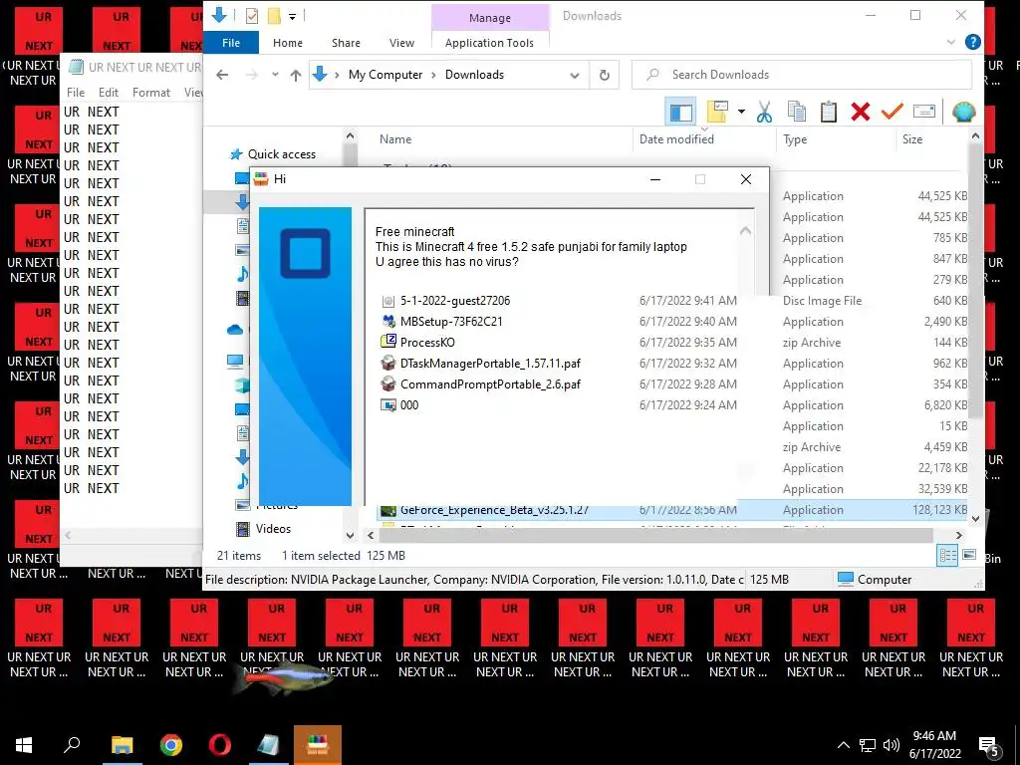Open the dropdown arrow beside new folder icon
This screenshot has height=765, width=1020.
[x=741, y=112]
